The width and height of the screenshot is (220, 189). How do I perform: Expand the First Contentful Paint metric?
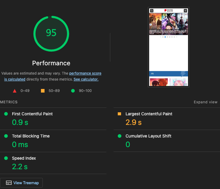tap(32, 114)
